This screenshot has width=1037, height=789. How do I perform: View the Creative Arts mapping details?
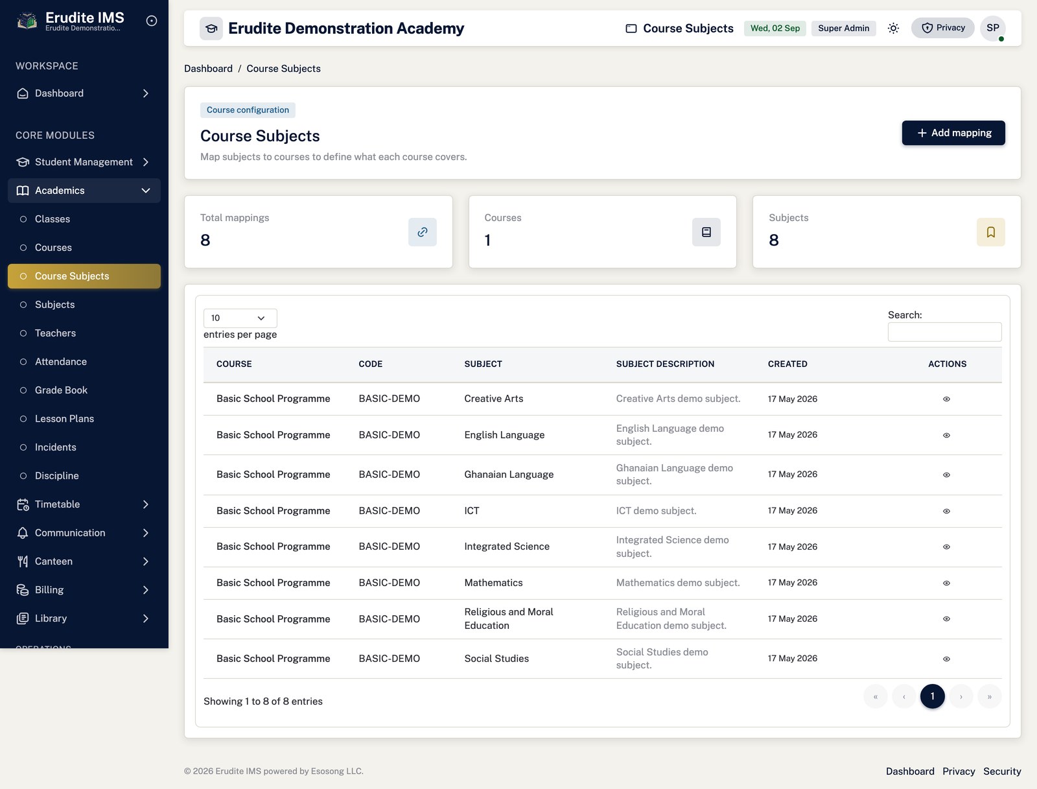click(946, 399)
